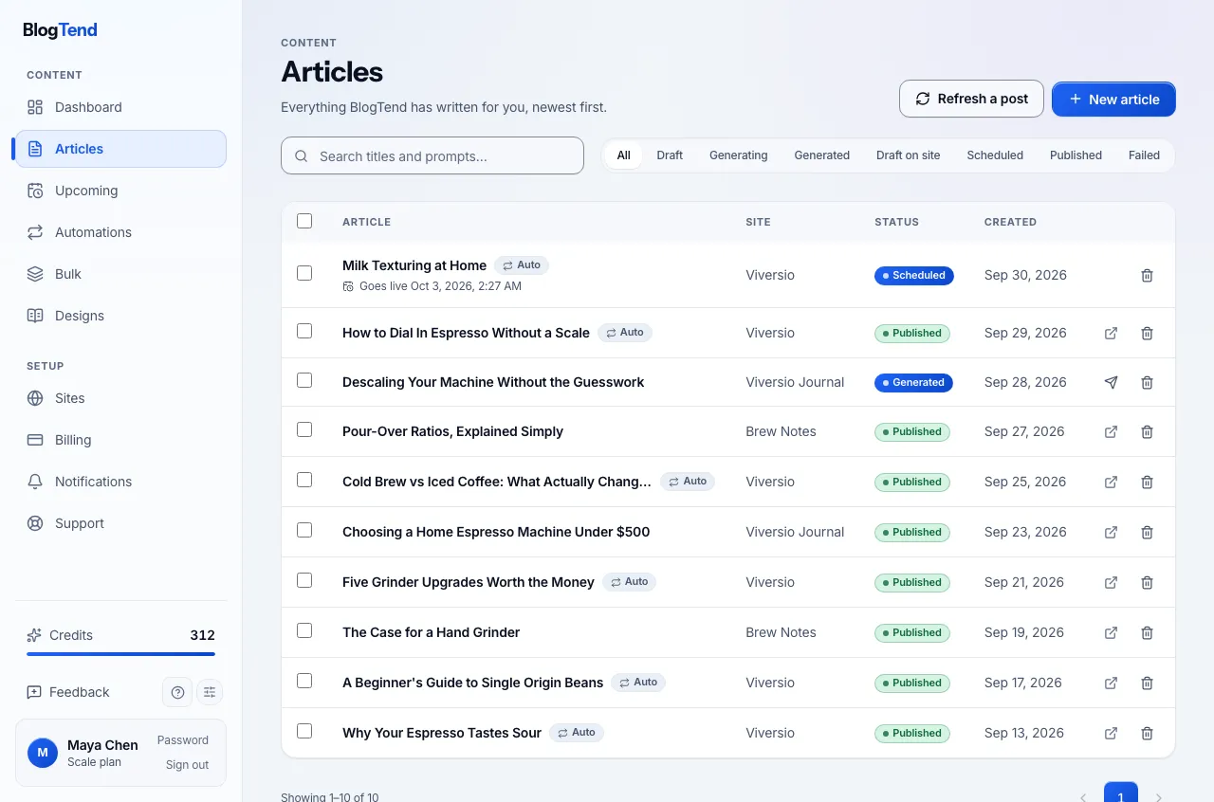
Task: Check The Case for a Hand Grinder row
Action: 304,630
